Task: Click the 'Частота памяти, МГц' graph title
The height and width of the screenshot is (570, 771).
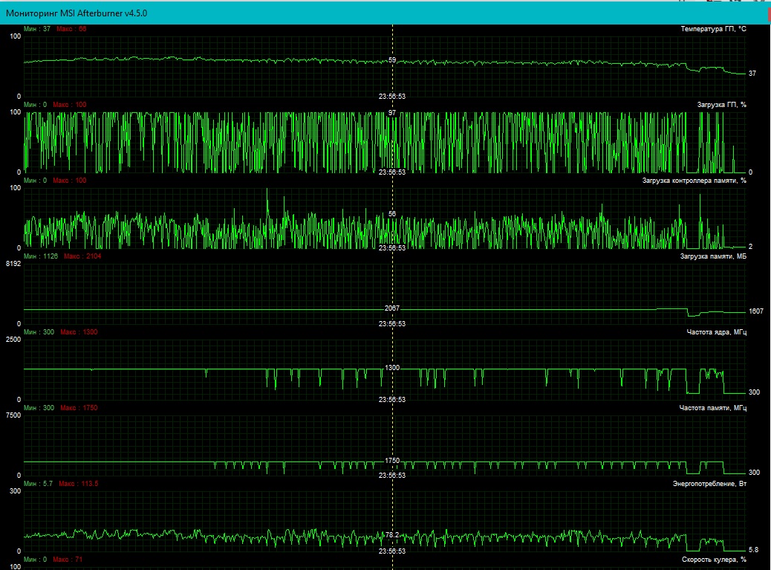Action: pos(712,408)
